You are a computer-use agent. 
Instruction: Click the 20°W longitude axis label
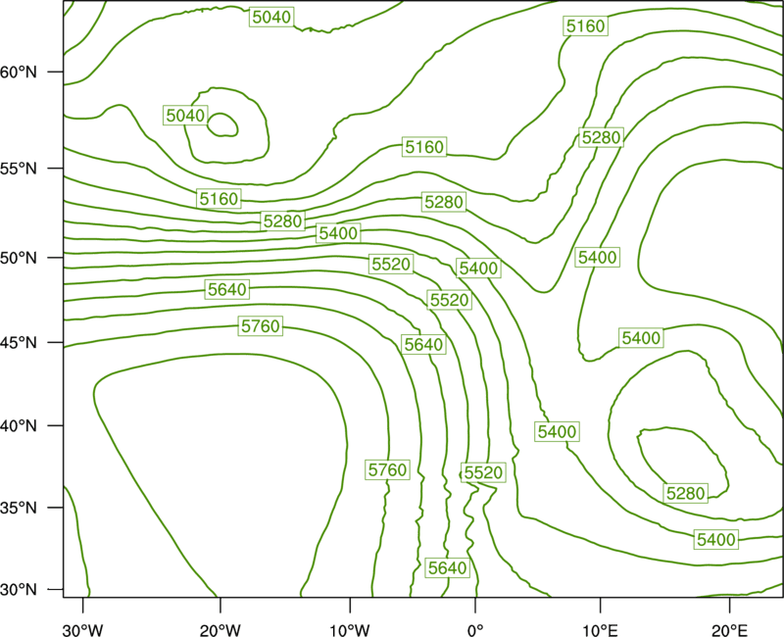[x=220, y=630]
